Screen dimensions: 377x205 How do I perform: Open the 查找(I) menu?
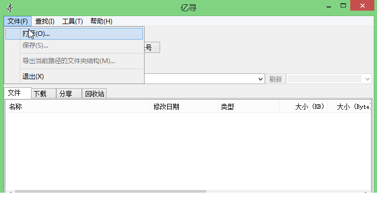click(45, 21)
